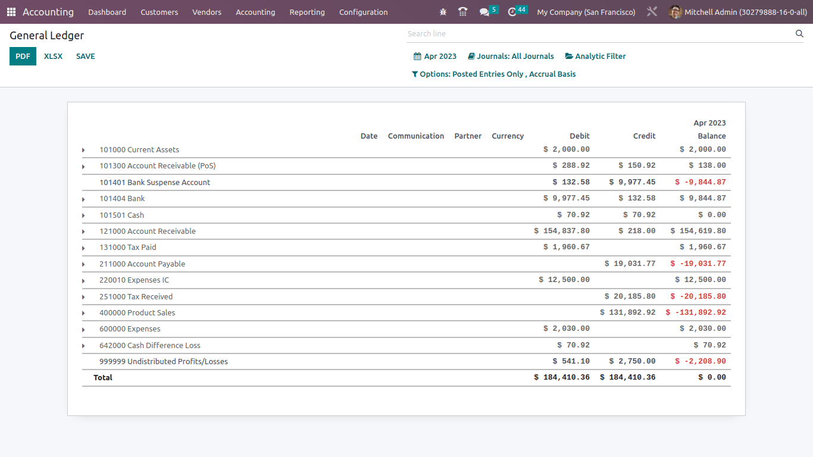The image size is (813, 457).
Task: Open the activities clock icon
Action: point(512,12)
